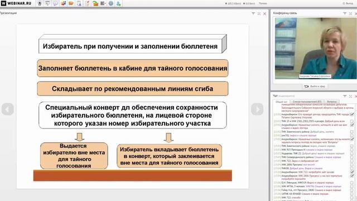This screenshot has width=357, height=201.
Task: Pin the Presentation panel
Action: tap(253, 13)
